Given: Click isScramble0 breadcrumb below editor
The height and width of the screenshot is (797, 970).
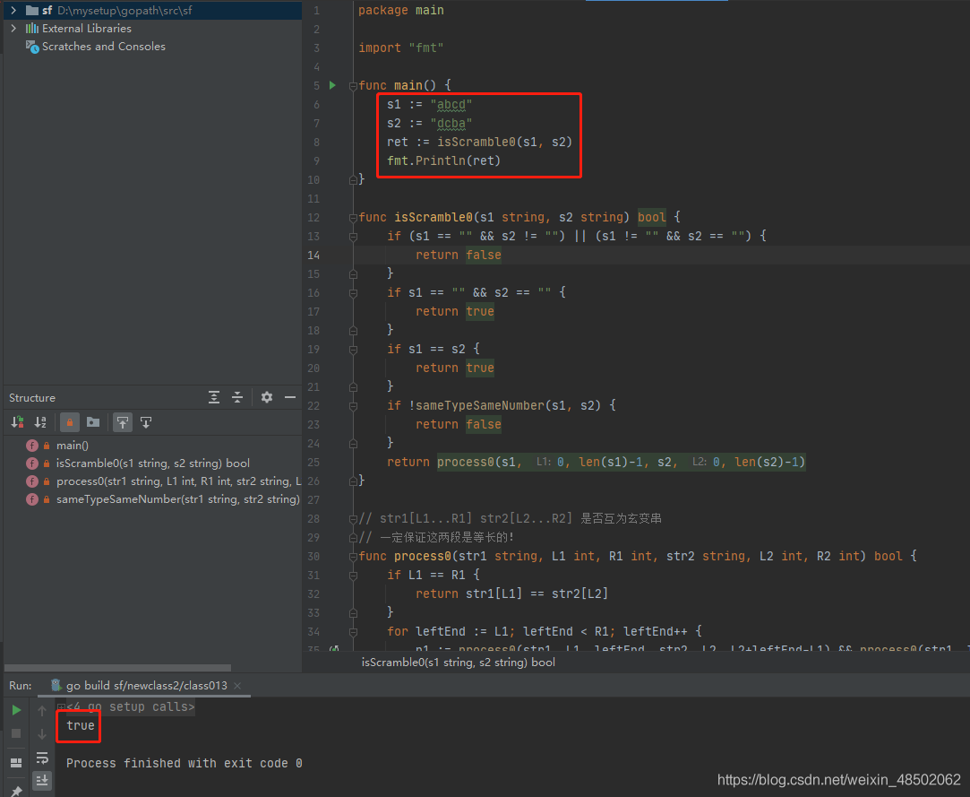Looking at the screenshot, I should coord(458,662).
